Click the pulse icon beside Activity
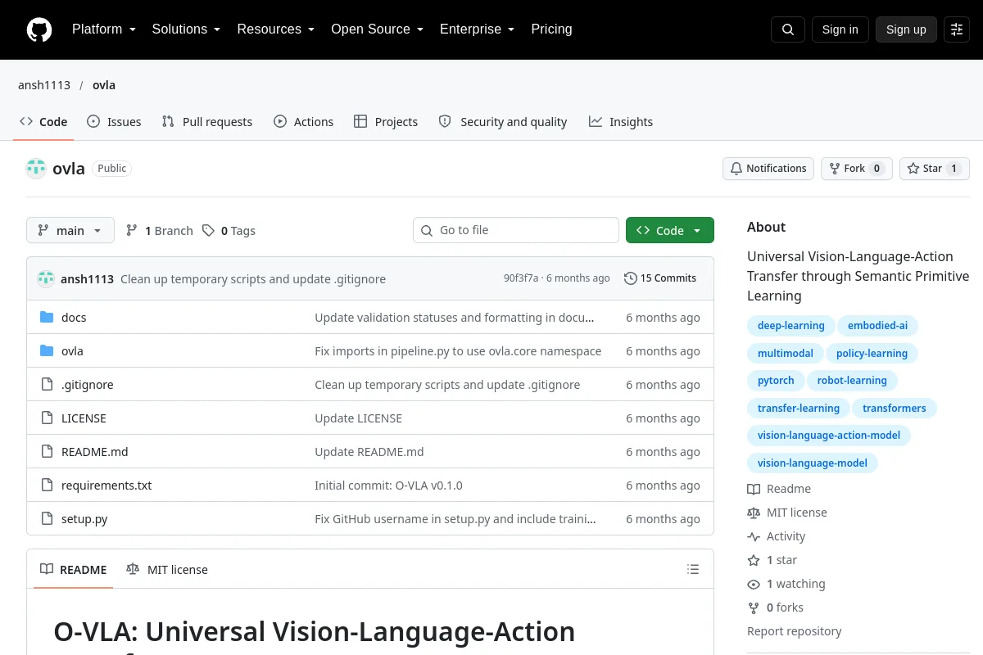 [754, 536]
